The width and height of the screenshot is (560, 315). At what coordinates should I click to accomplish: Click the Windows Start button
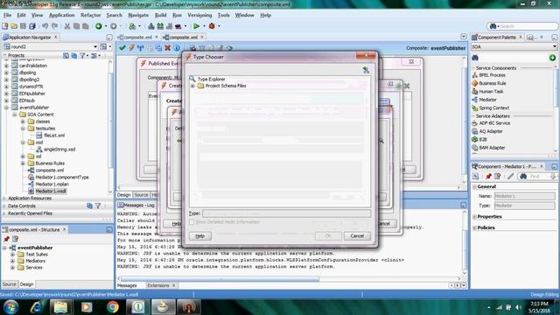coord(10,307)
